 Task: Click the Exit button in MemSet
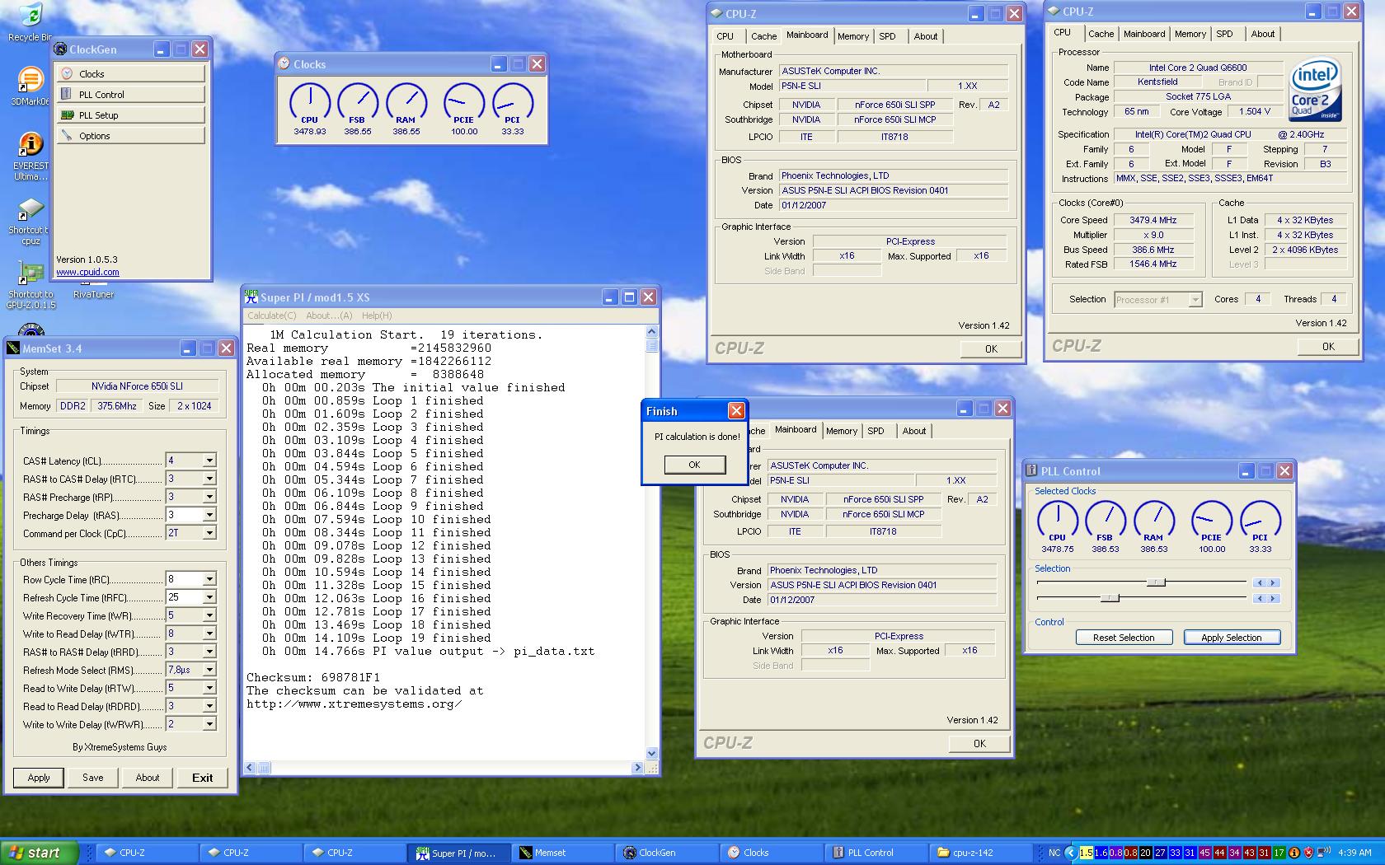click(203, 778)
